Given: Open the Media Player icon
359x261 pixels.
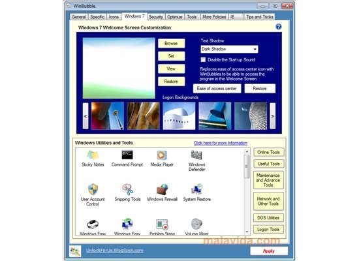Looking at the screenshot, I should click(162, 155).
